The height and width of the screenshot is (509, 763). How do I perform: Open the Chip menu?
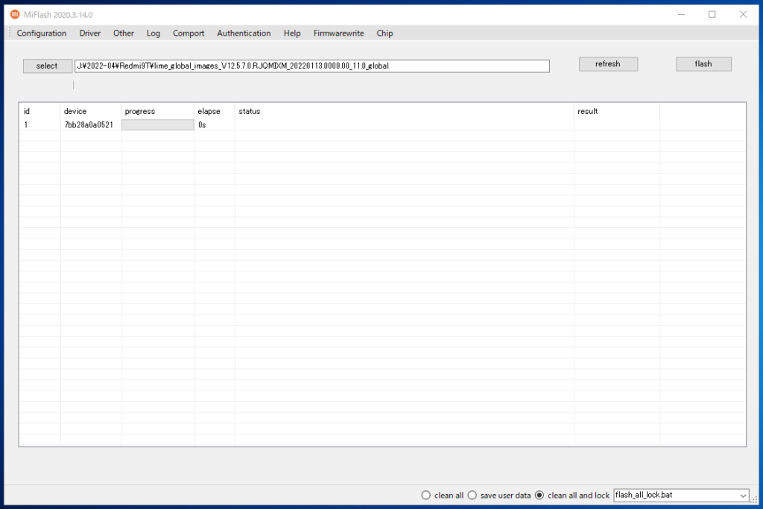(x=384, y=33)
